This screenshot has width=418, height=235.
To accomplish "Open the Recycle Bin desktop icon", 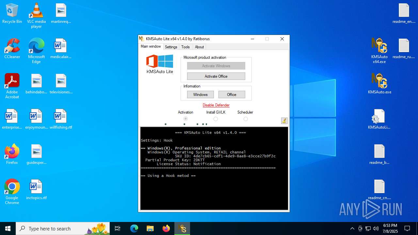I will tap(12, 14).
